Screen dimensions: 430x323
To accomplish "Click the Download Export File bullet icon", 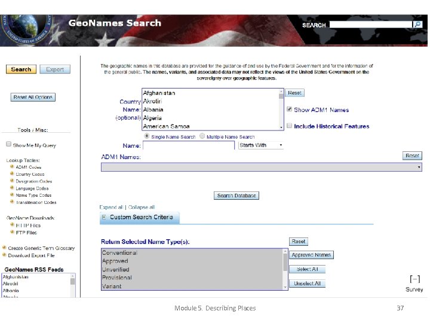I will pos(4,255).
